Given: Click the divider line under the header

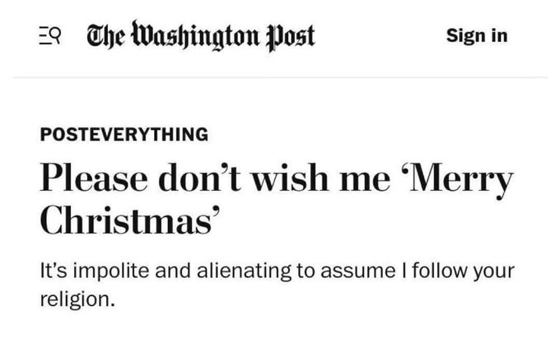Looking at the screenshot, I should (x=280, y=77).
